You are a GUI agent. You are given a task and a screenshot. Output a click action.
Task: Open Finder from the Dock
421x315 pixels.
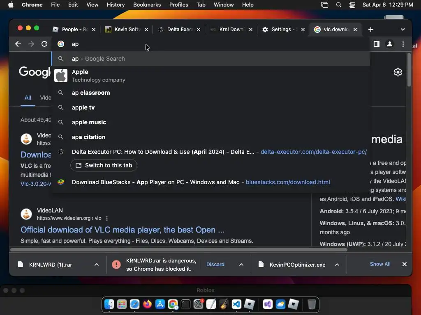click(109, 304)
